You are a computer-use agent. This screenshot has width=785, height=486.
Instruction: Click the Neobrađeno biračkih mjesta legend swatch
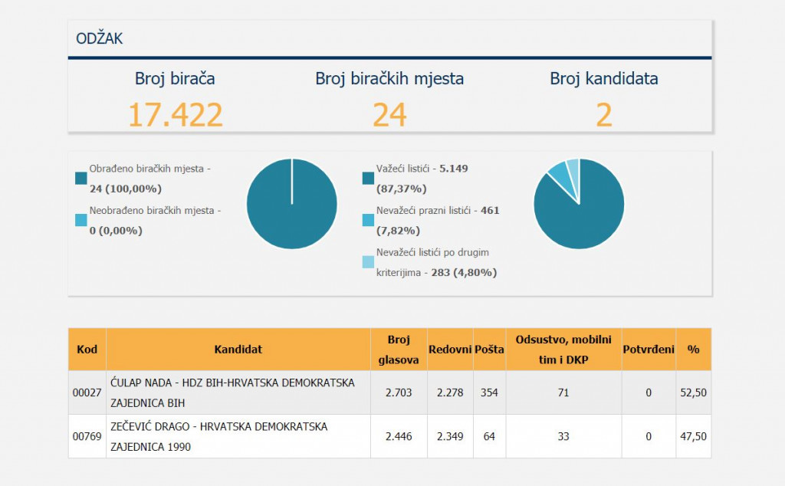tap(81, 220)
